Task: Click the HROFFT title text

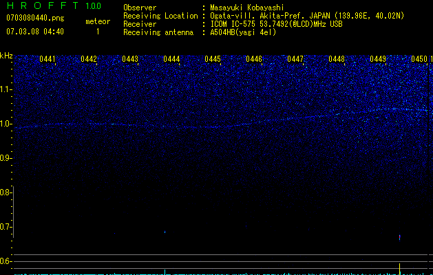Action: (x=43, y=6)
